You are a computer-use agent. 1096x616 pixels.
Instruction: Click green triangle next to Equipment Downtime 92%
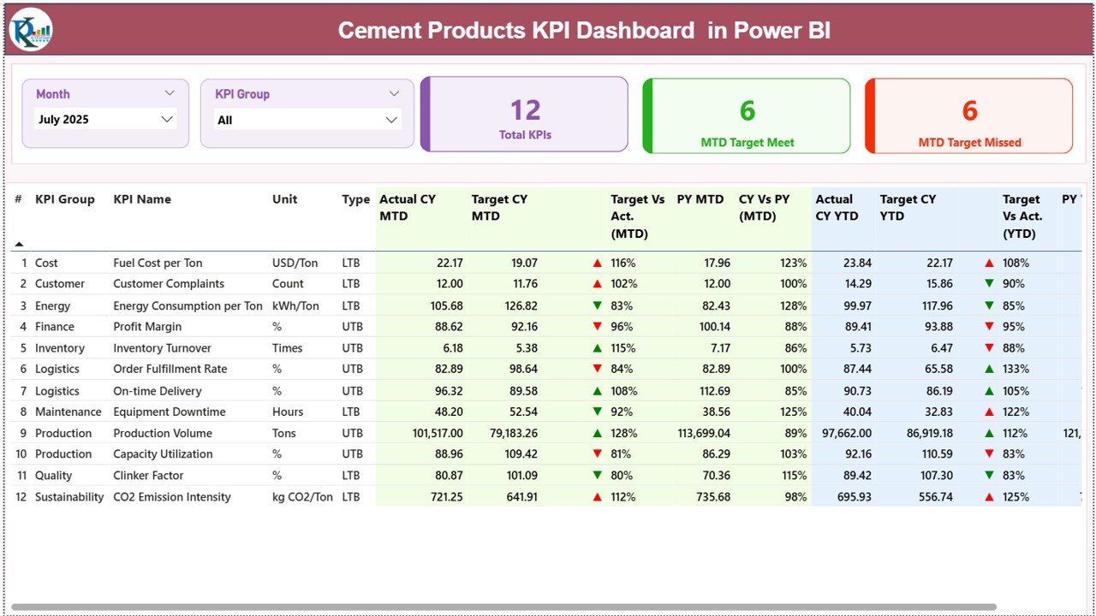(597, 411)
